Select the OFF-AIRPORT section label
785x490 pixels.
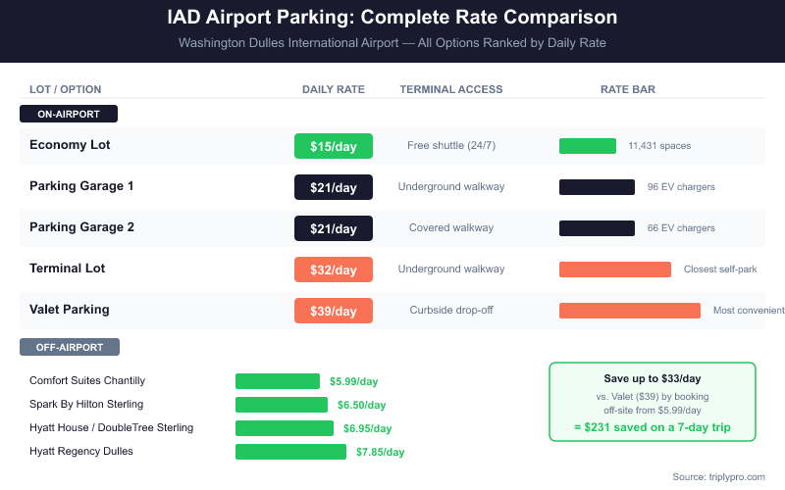(70, 347)
